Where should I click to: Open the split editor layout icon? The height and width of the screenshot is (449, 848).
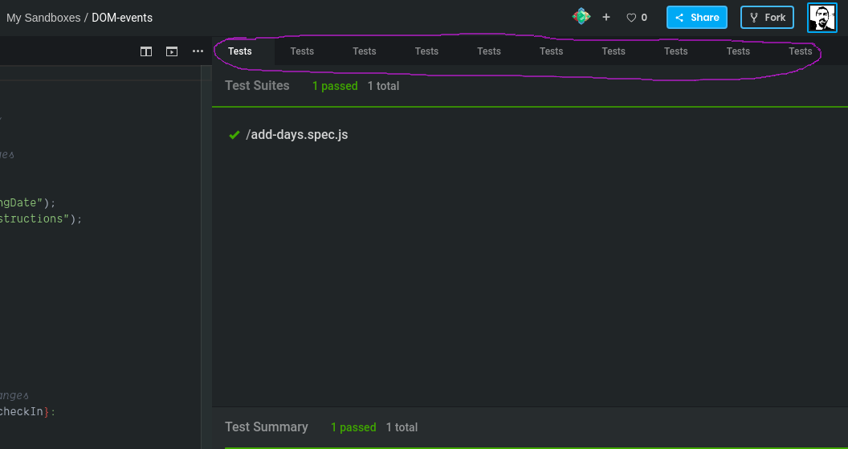coord(146,51)
